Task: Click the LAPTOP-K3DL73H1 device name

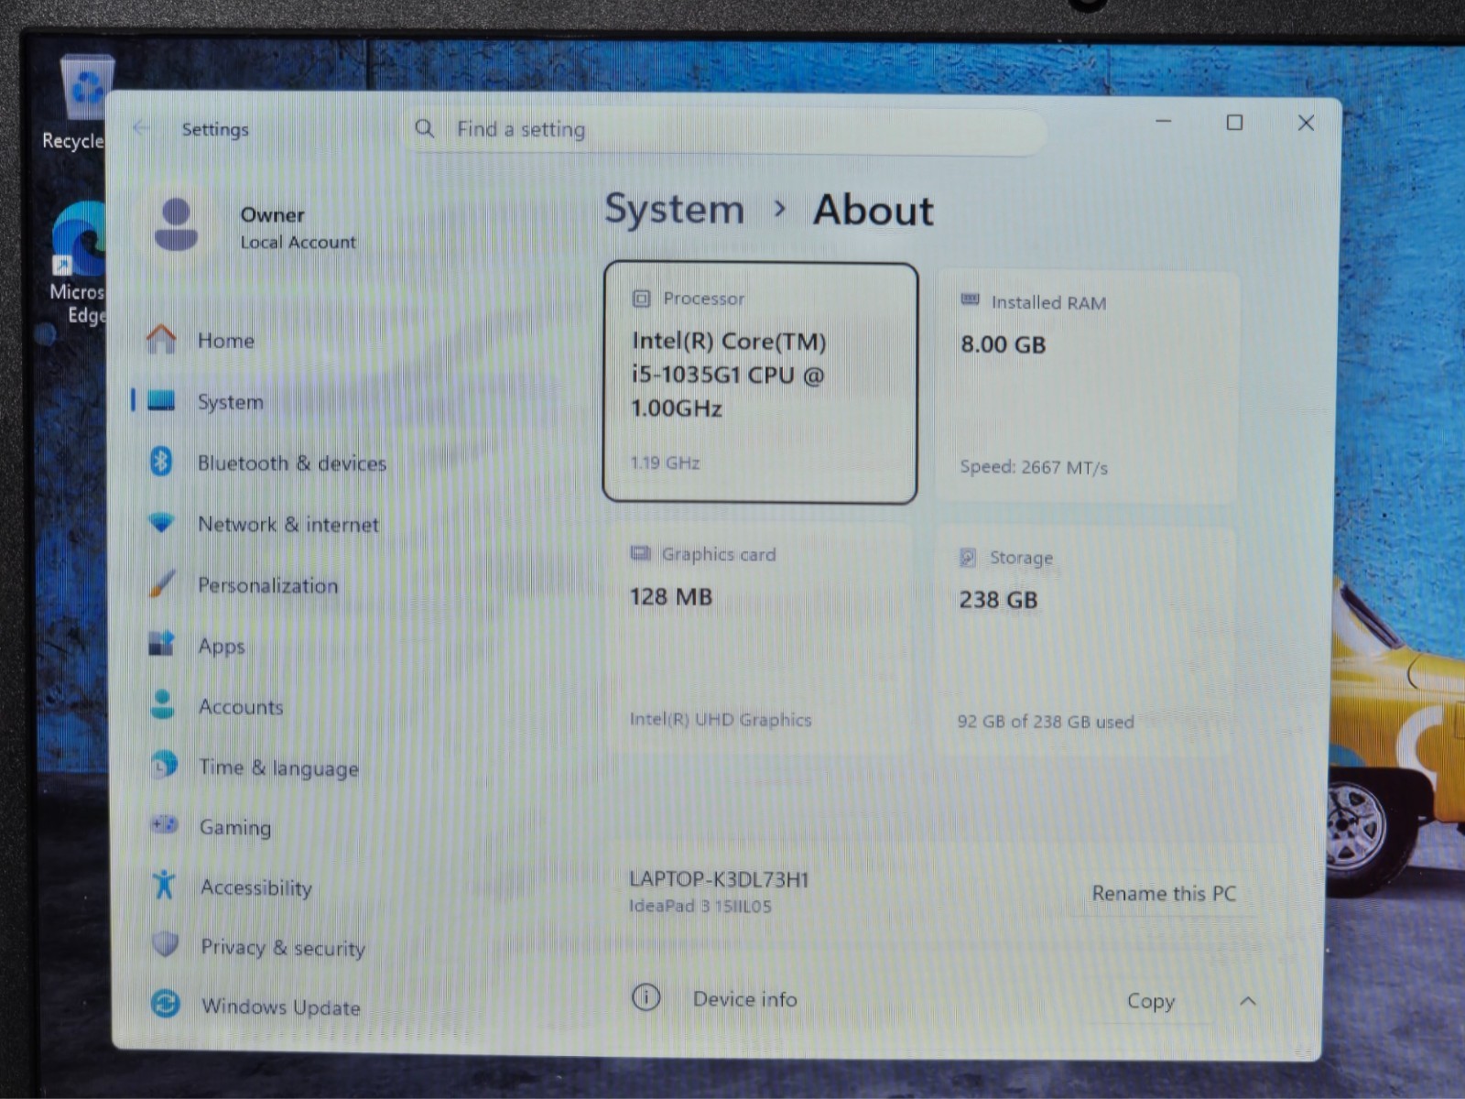Action: (x=719, y=879)
